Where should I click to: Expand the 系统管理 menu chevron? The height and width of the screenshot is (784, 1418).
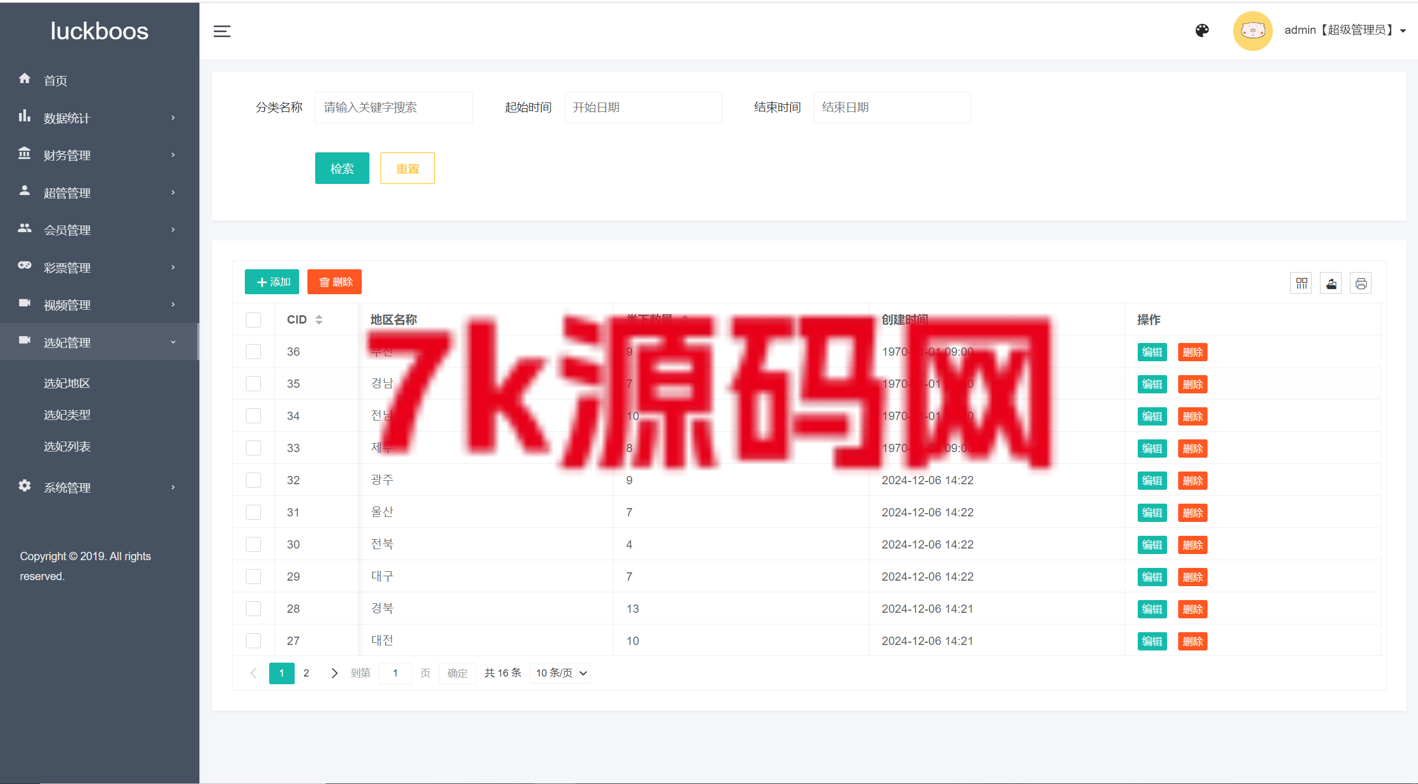click(x=173, y=487)
